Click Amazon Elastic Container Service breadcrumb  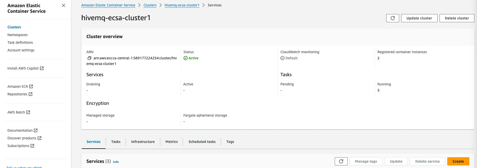(x=108, y=5)
